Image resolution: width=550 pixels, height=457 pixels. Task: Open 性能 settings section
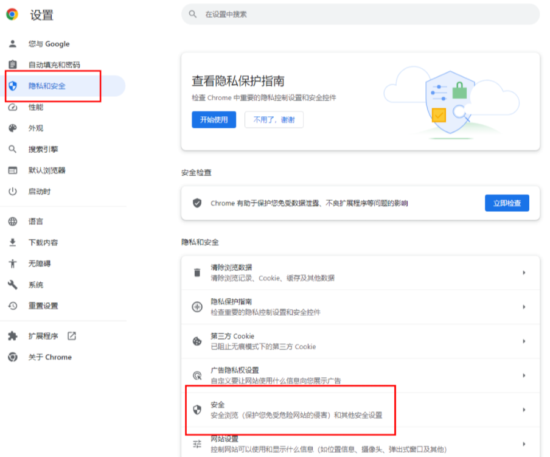click(x=36, y=107)
